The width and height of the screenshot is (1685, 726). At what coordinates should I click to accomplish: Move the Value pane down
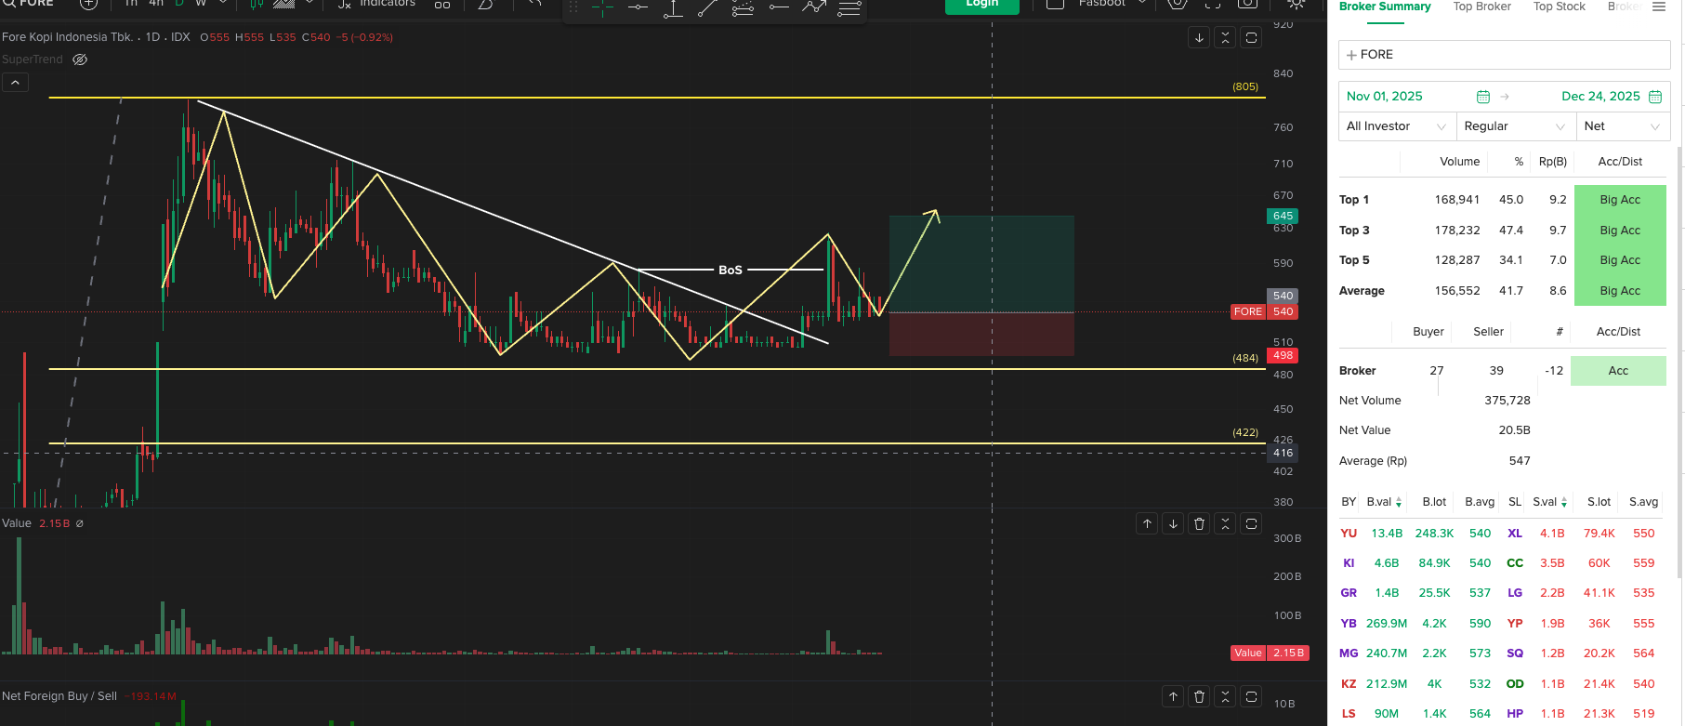coord(1173,524)
